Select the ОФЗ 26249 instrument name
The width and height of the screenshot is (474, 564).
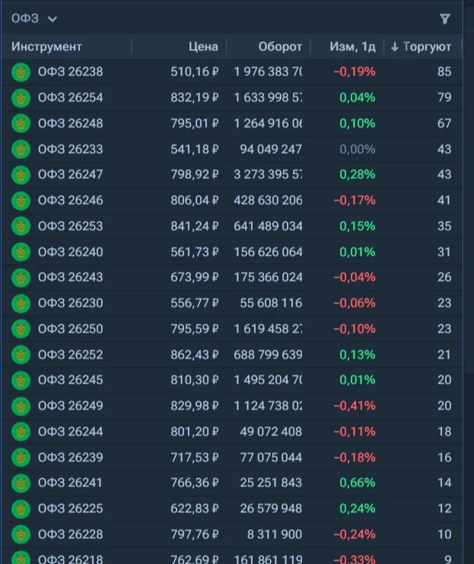coord(71,406)
